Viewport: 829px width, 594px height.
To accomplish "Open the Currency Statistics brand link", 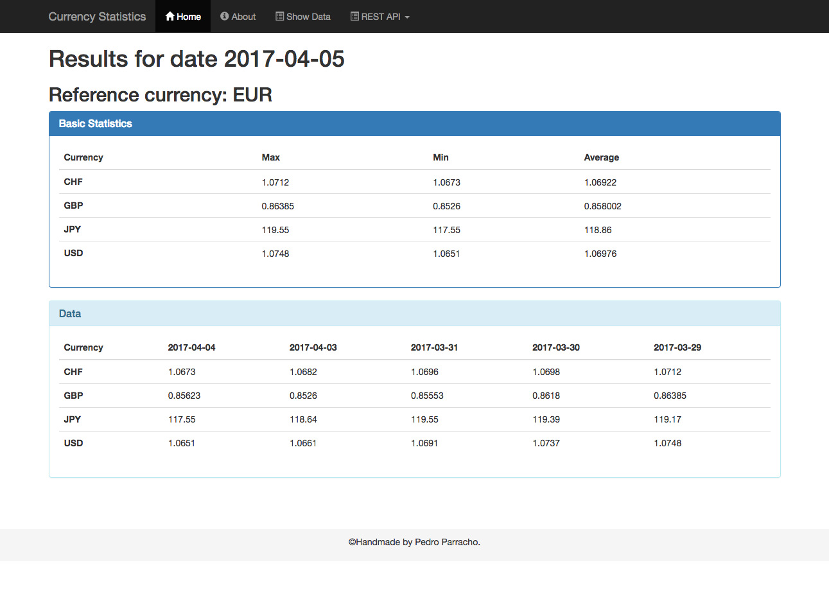I will tap(97, 17).
